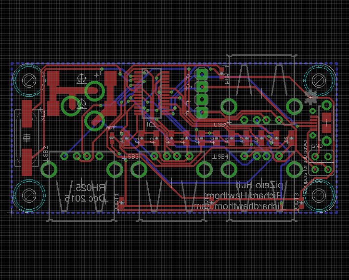Select the D- header pad
Screen dimensions: 349x280
pos(202,74)
